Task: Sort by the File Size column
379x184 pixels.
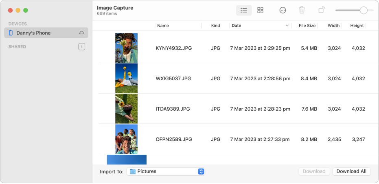Action: (307, 26)
